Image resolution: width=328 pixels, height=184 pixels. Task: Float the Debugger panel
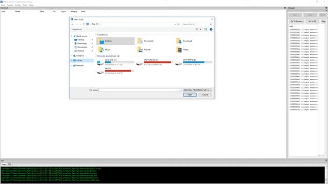pyautogui.click(x=326, y=8)
